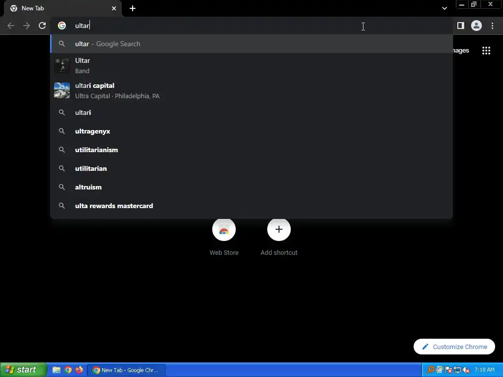Click the magnifier tray icon

pos(430,370)
